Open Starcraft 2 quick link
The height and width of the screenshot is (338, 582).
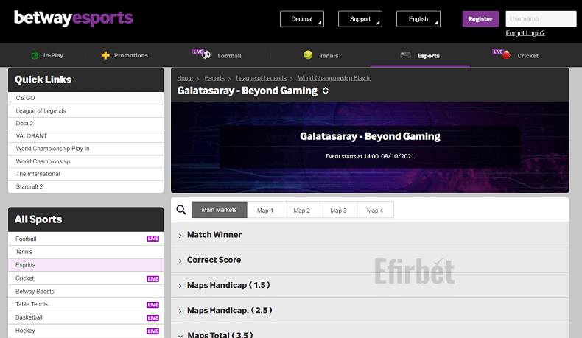coord(85,186)
